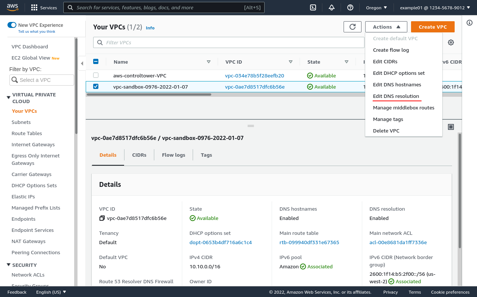
Task: Click the search magnifier in Filter VPCs
Action: (100, 42)
